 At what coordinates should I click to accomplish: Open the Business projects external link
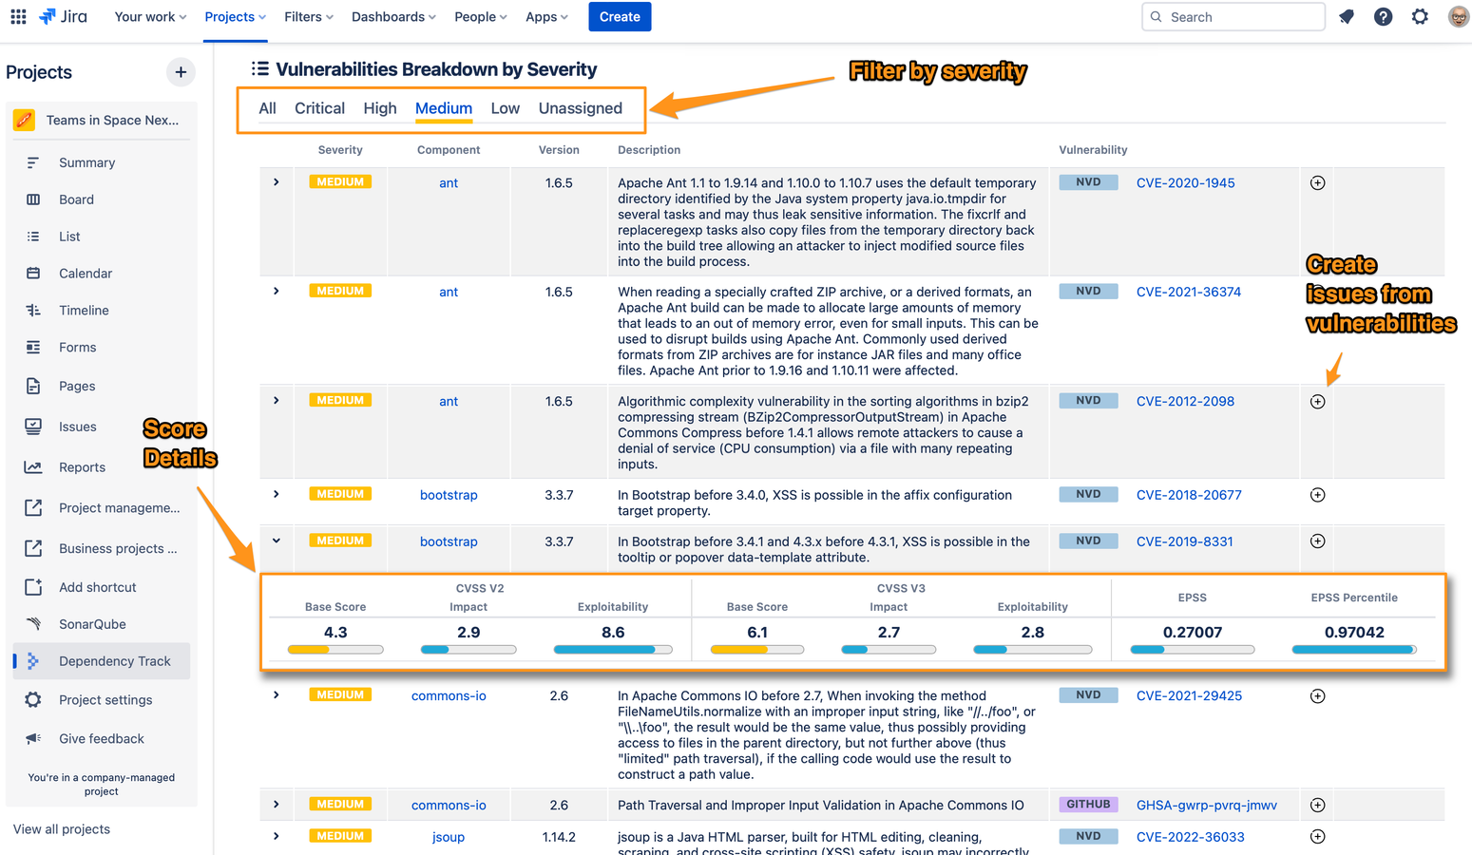102,549
